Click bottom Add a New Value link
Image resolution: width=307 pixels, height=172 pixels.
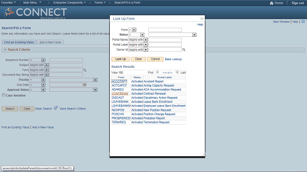point(43,128)
